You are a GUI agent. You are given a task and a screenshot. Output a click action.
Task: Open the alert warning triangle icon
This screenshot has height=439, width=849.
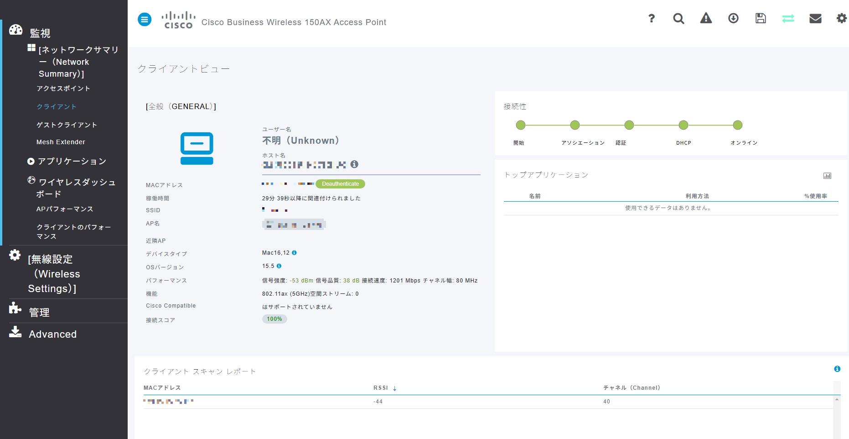706,18
